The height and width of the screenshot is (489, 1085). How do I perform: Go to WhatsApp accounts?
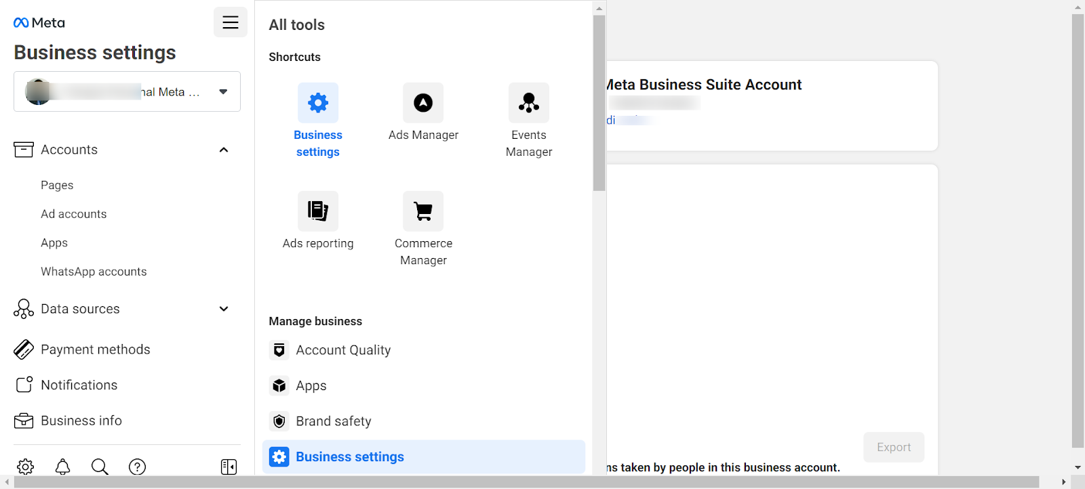pyautogui.click(x=94, y=272)
